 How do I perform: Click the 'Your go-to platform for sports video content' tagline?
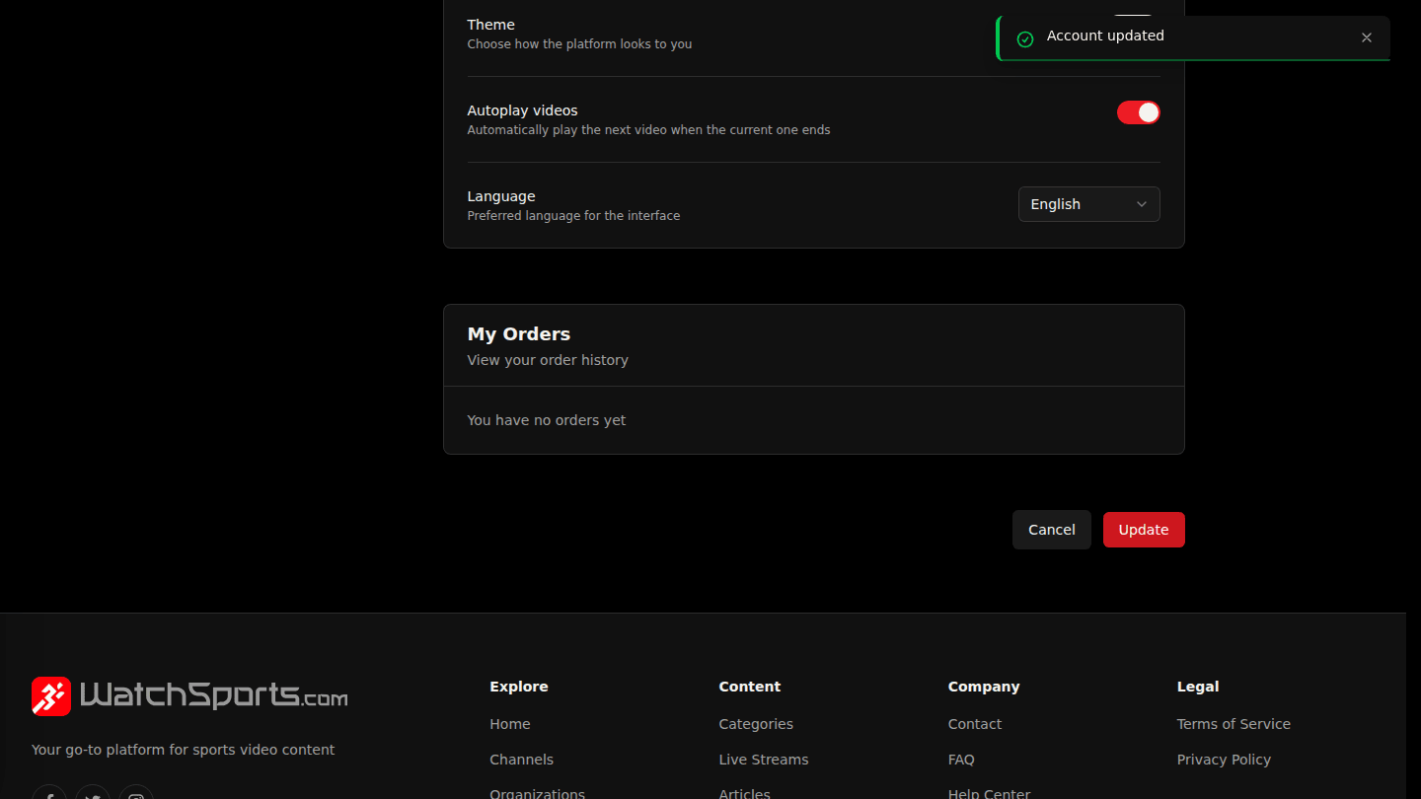(x=183, y=750)
